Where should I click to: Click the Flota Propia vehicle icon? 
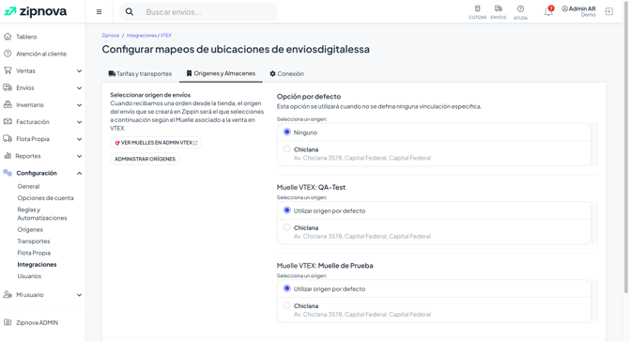(8, 138)
